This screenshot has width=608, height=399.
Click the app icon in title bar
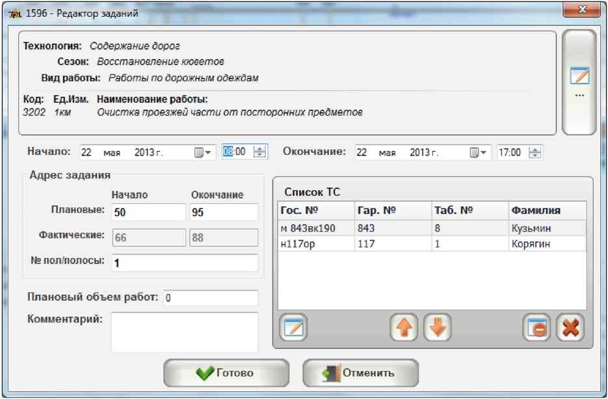pyautogui.click(x=14, y=14)
